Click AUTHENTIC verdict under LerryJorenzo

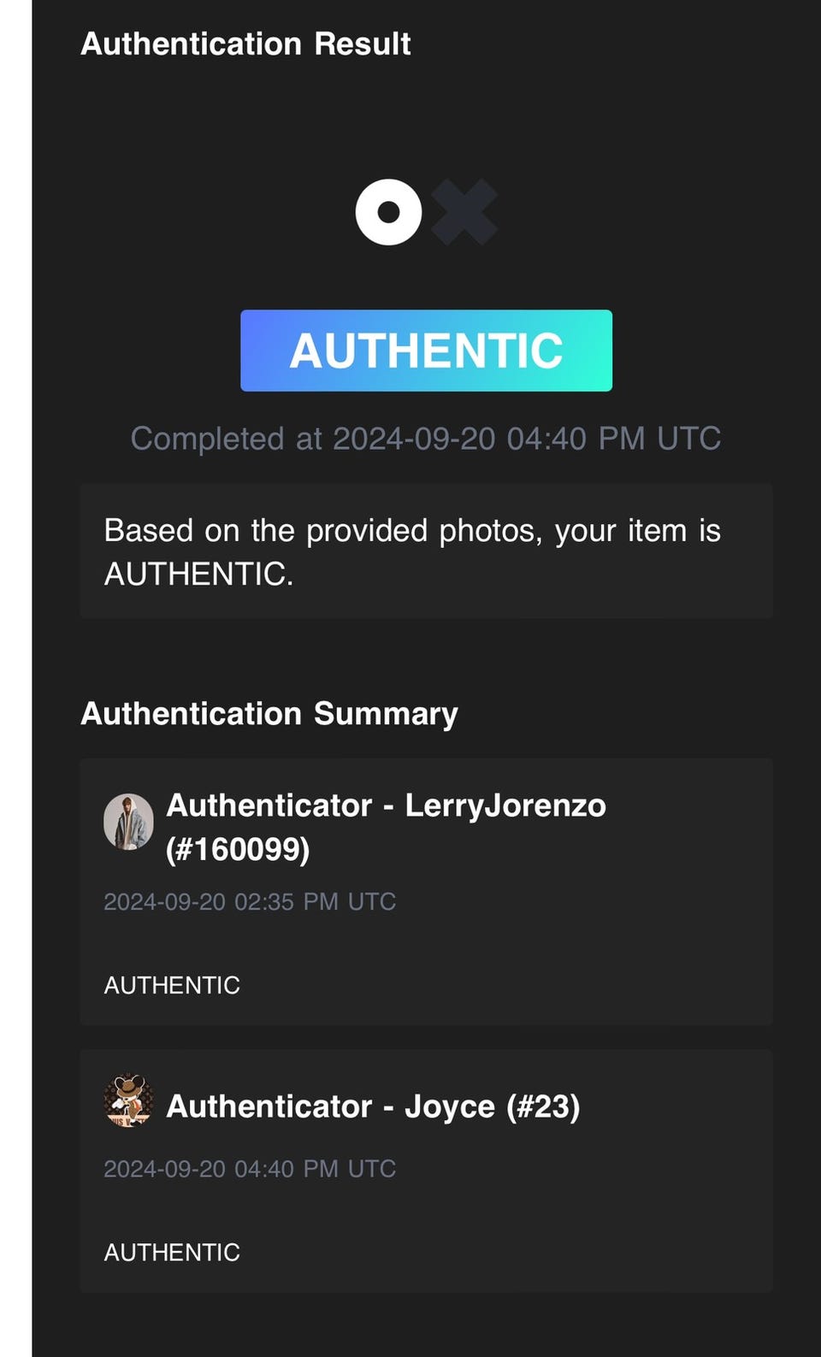[172, 985]
